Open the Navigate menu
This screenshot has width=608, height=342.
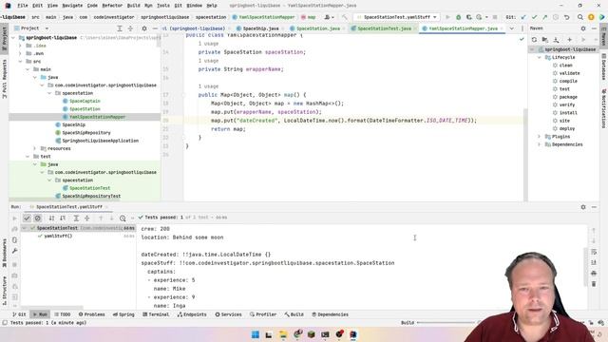pyautogui.click(x=72, y=6)
